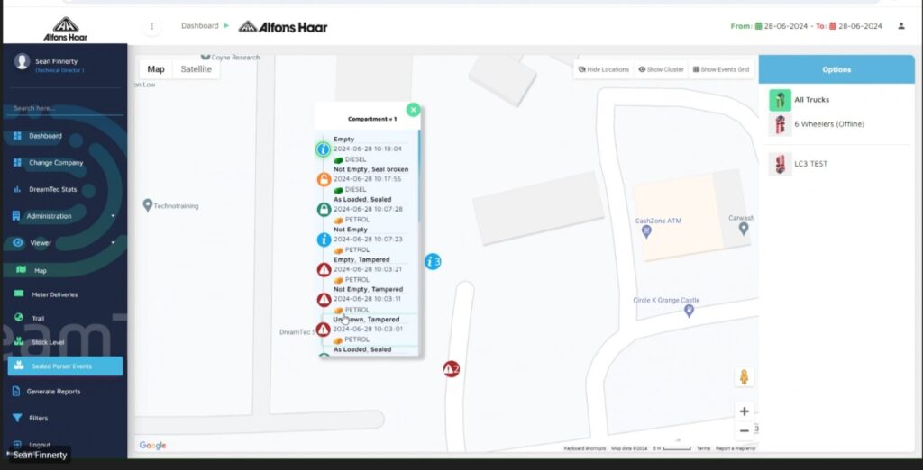Toggle Hide Locations on the map
This screenshot has width=923, height=470.
pyautogui.click(x=603, y=69)
